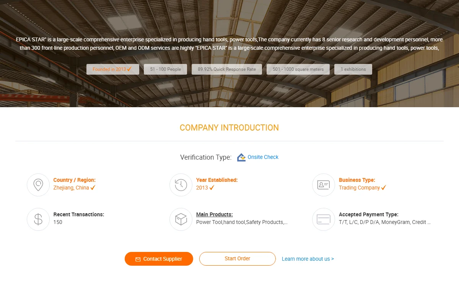Click the Main Products box icon

[x=181, y=219]
